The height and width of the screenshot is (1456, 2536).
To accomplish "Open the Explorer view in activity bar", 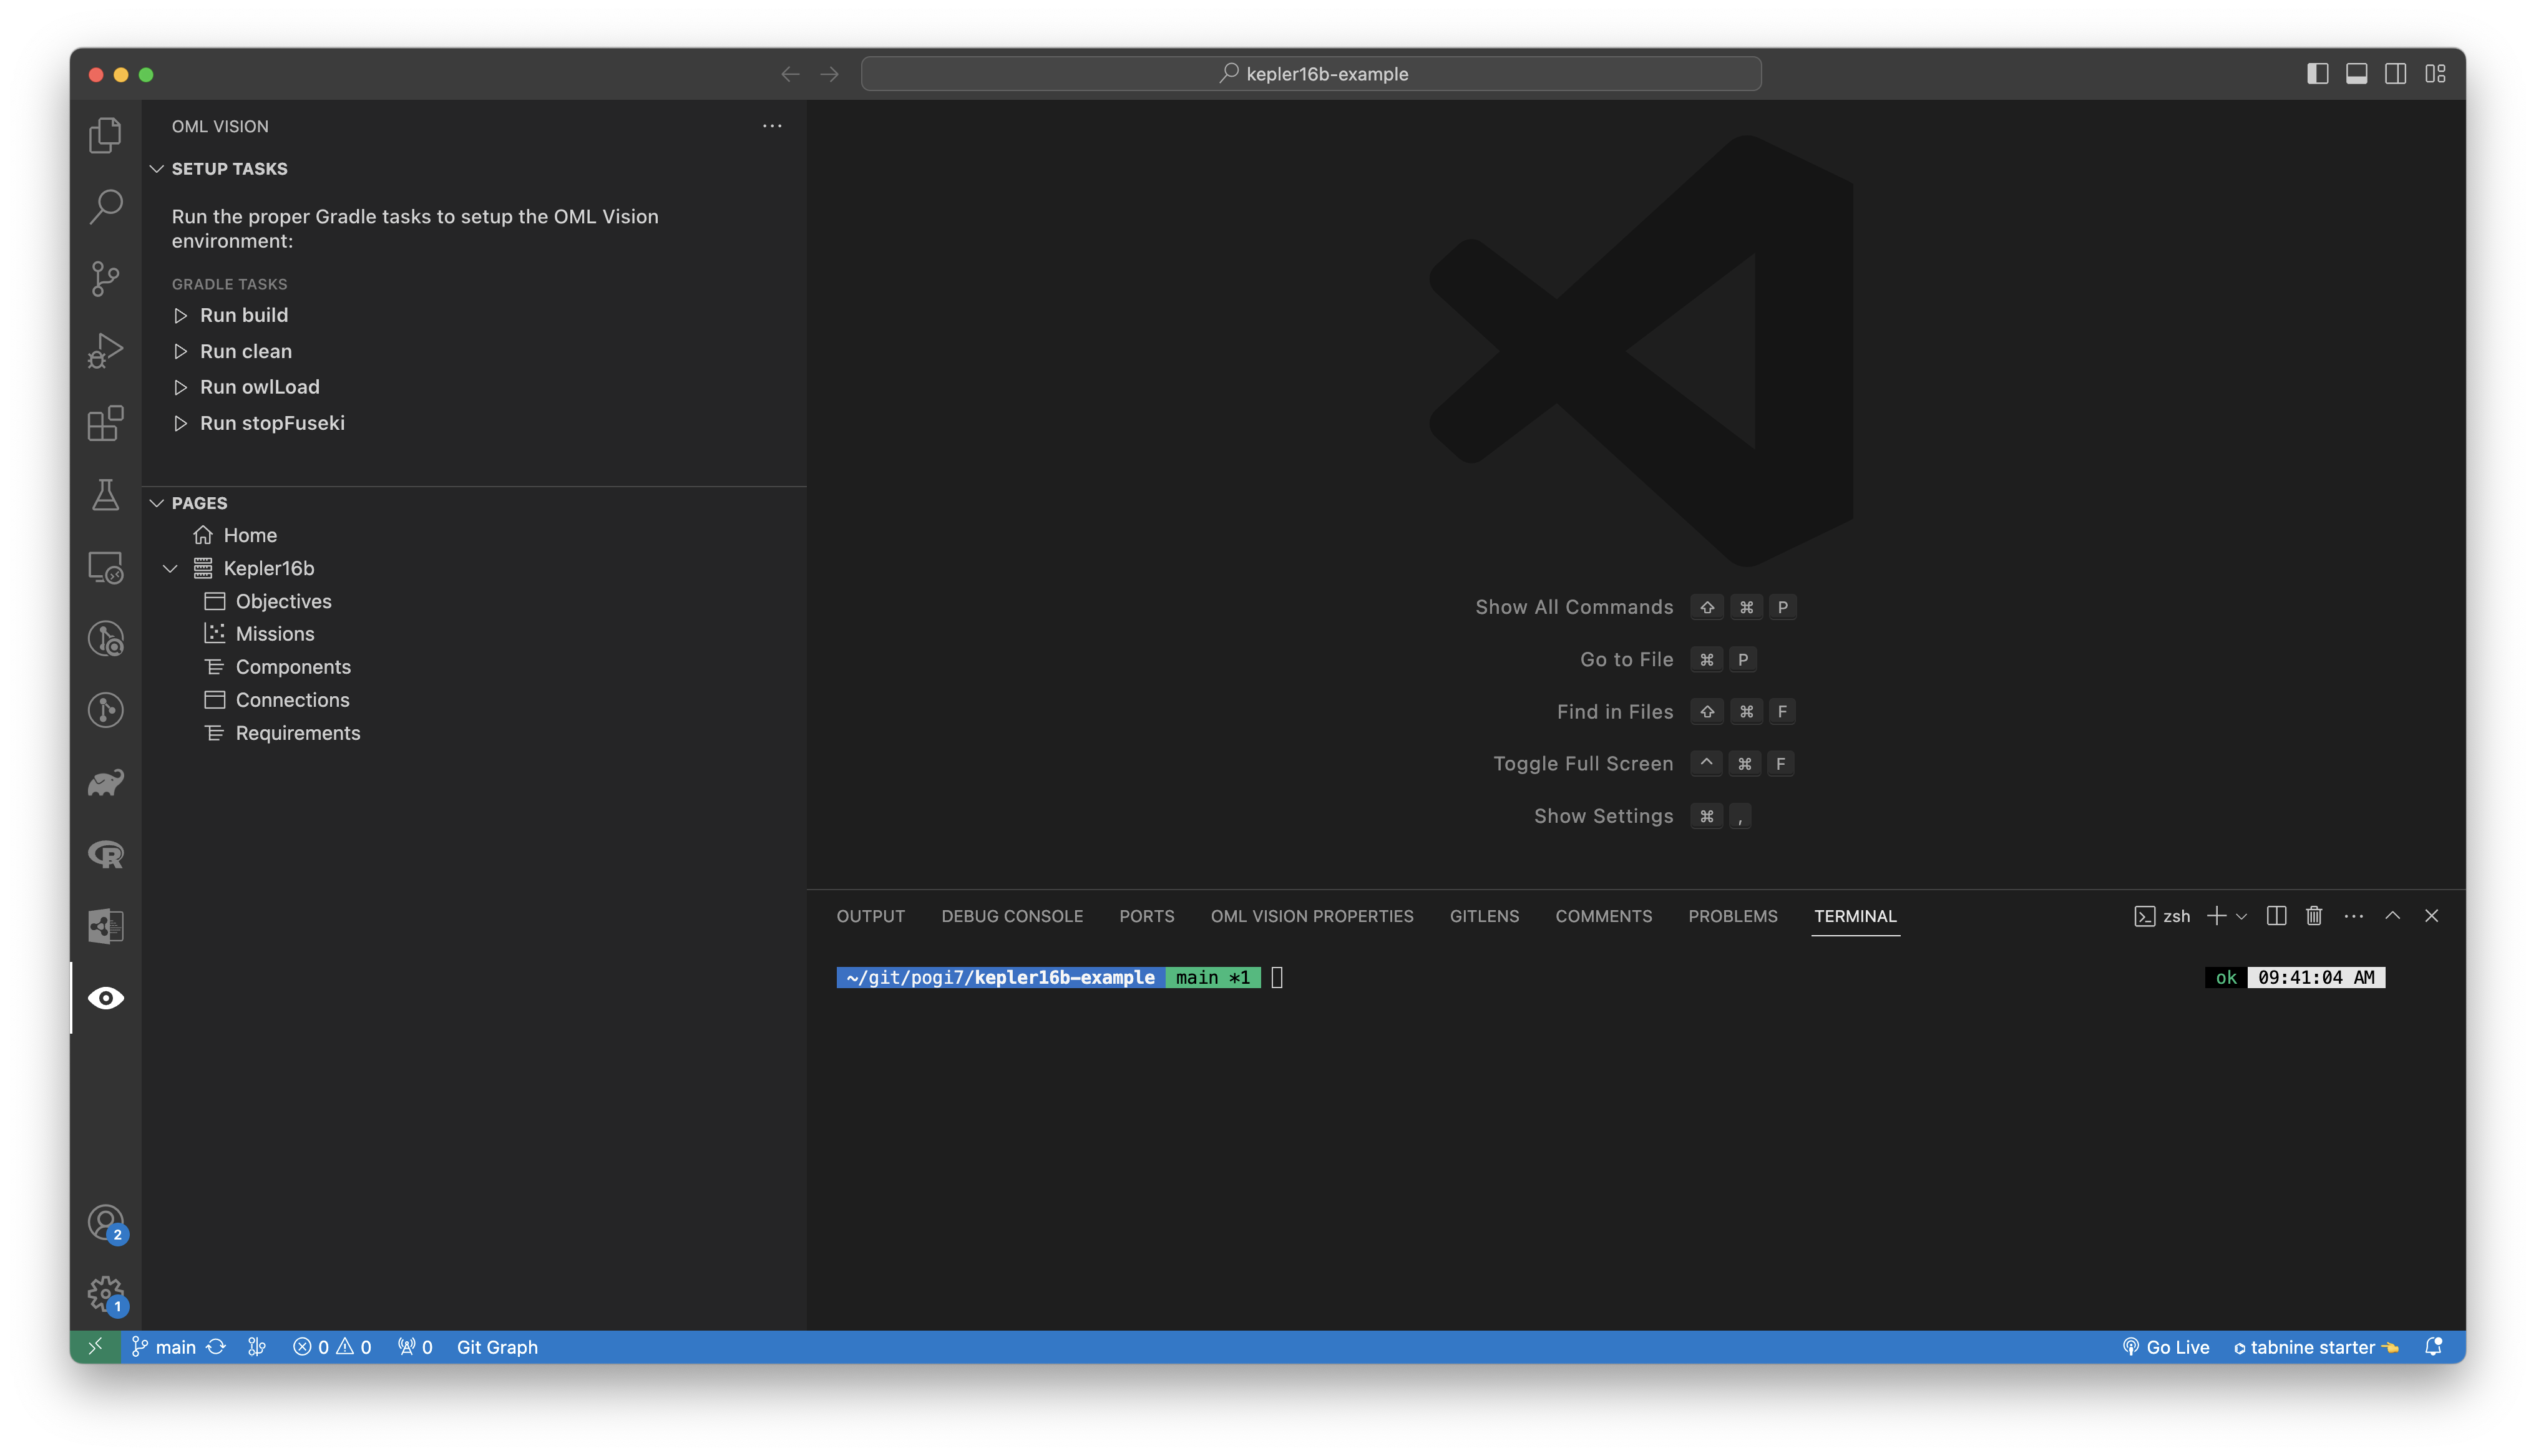I will point(105,135).
